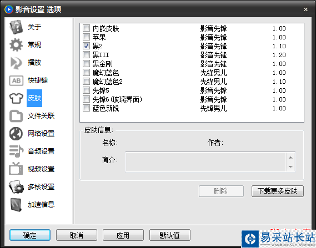This screenshot has height=248, width=316.
Task: Click the 简介 box scroll down arrow
Action: 290,166
